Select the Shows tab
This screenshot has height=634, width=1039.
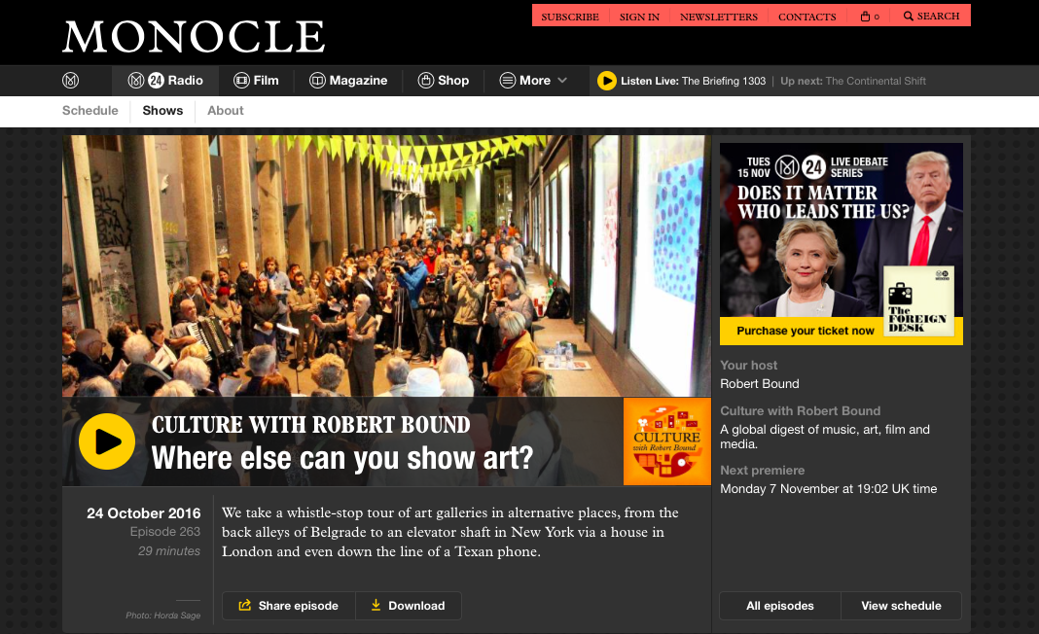click(x=162, y=111)
